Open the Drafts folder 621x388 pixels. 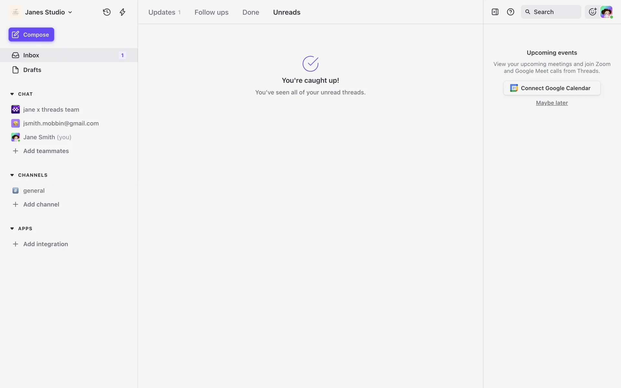pyautogui.click(x=32, y=70)
